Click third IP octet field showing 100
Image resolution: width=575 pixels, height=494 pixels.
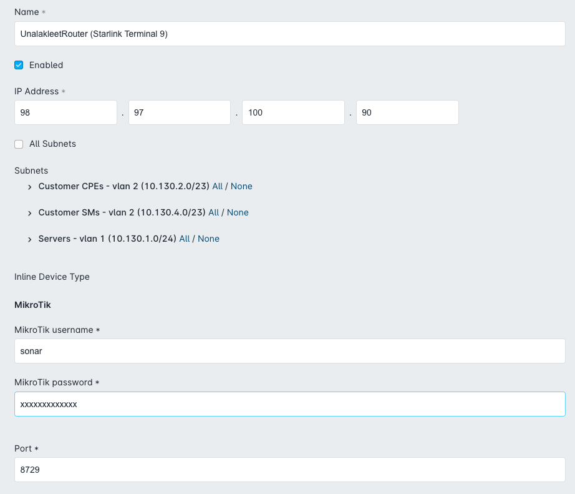click(293, 112)
